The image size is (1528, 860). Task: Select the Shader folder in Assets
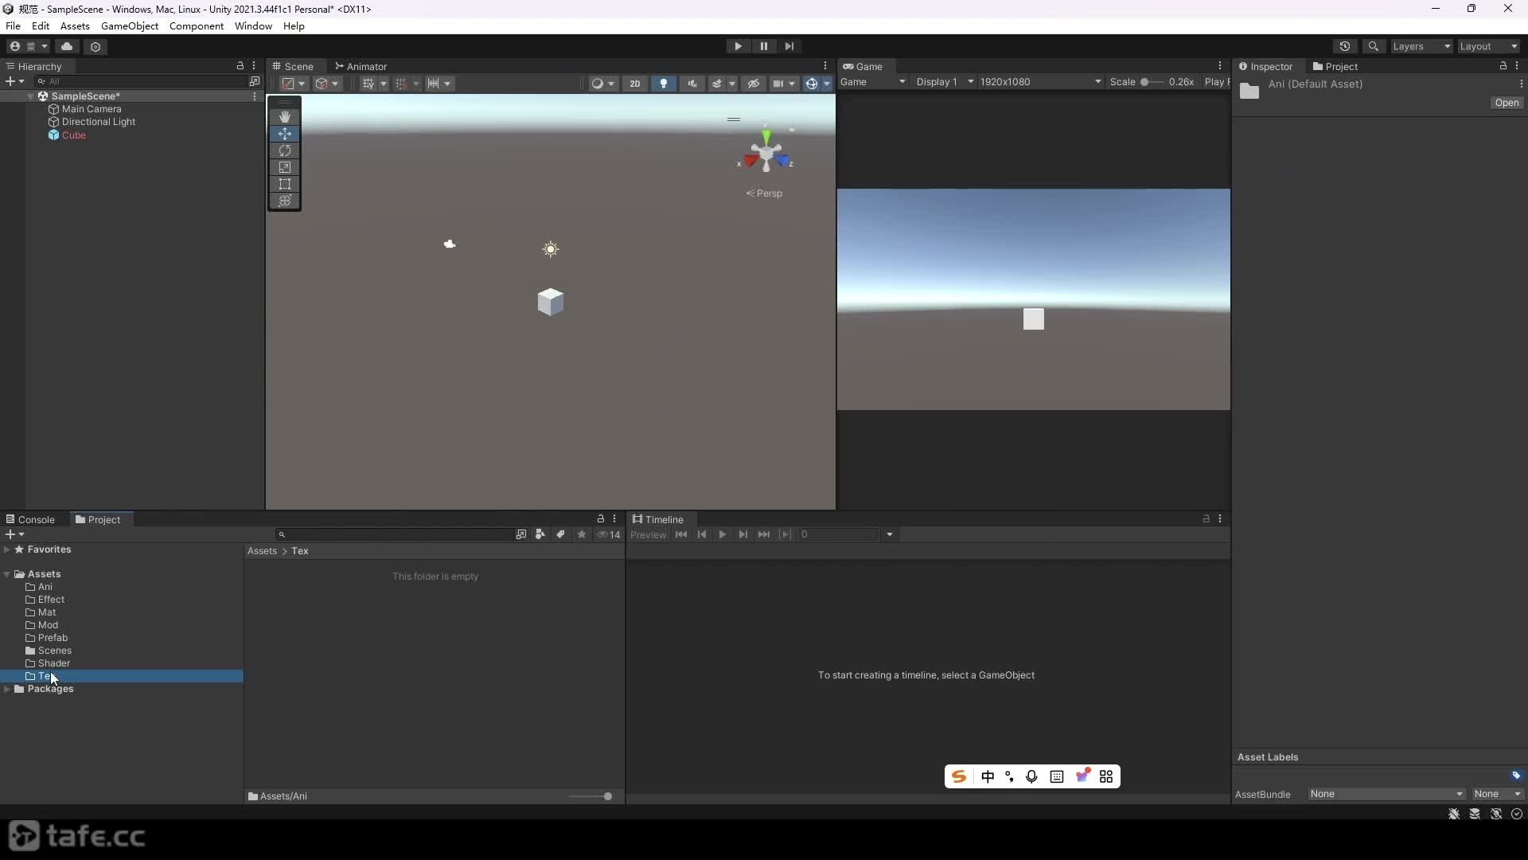[54, 663]
